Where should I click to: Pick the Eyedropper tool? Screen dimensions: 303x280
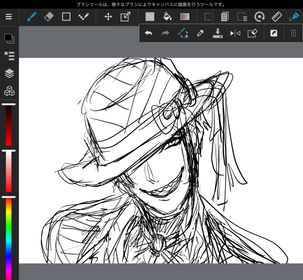pyautogui.click(x=200, y=33)
